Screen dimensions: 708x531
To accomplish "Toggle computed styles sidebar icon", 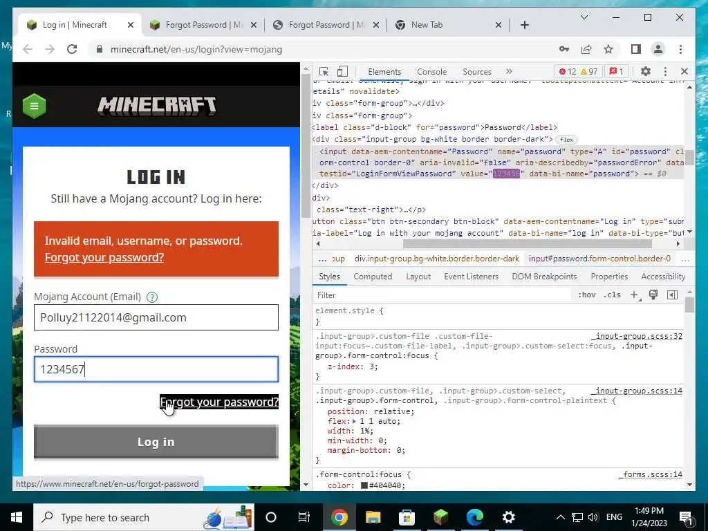I will [672, 295].
